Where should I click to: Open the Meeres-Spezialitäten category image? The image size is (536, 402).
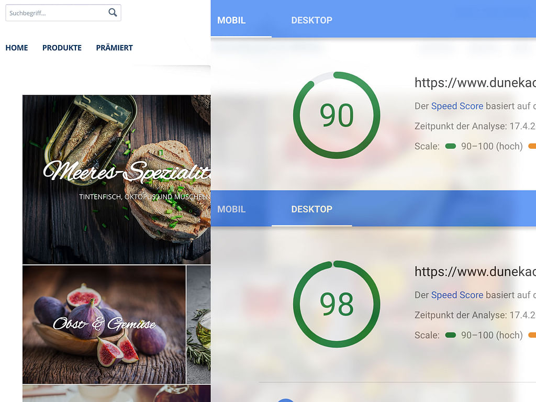[117, 180]
